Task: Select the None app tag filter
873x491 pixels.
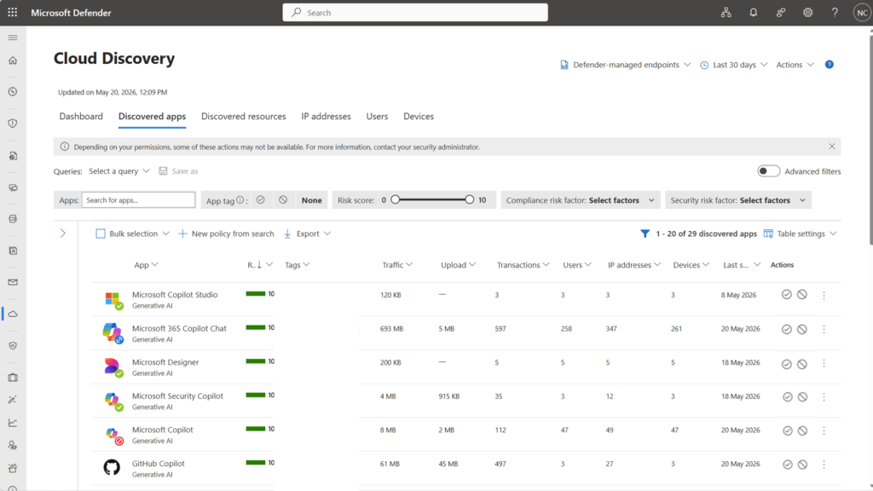Action: (312, 199)
